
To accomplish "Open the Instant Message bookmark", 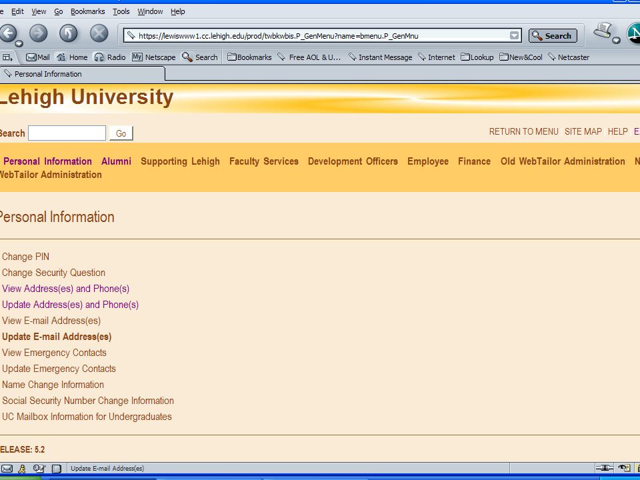I will pyautogui.click(x=381, y=57).
